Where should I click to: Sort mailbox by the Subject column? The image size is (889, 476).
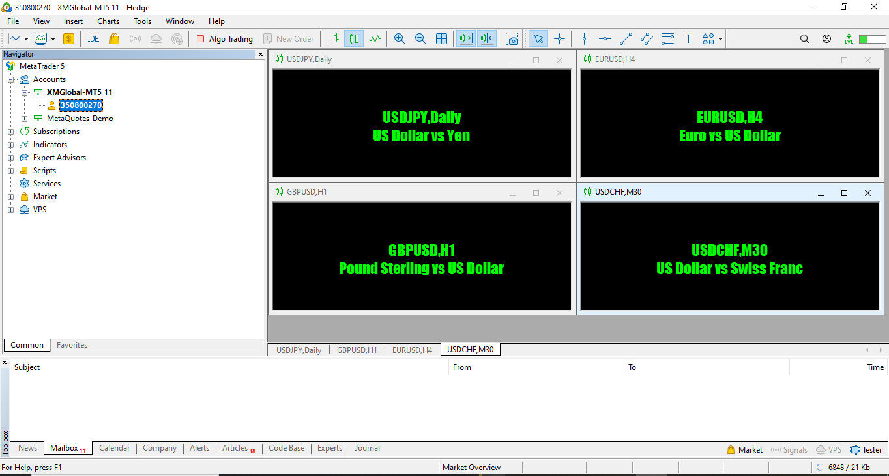click(230, 367)
